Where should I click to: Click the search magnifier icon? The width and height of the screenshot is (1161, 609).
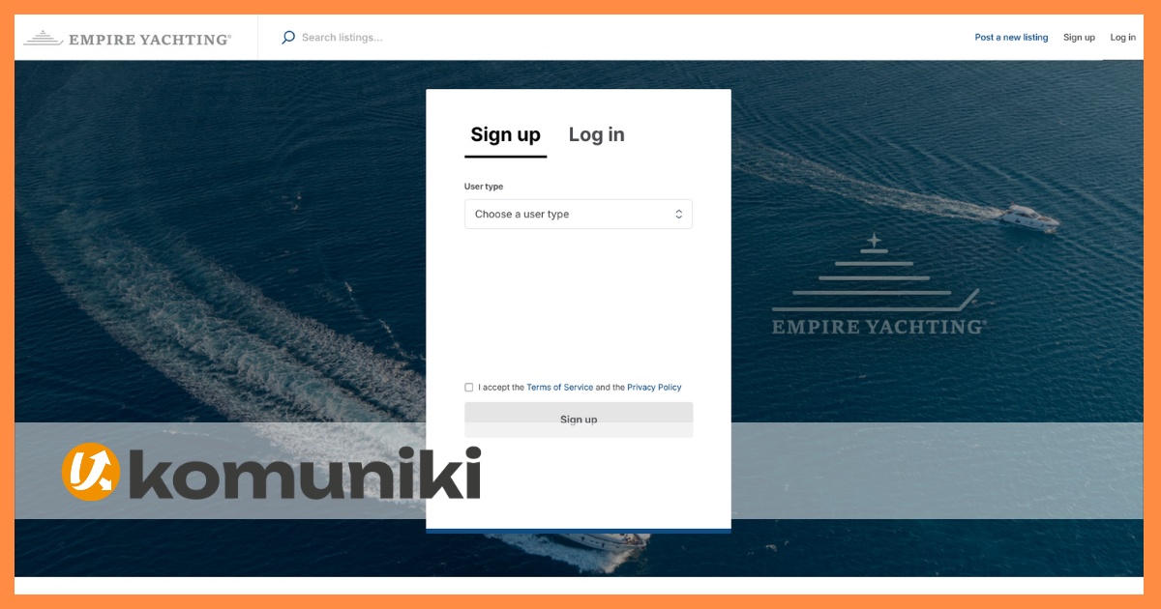click(287, 38)
